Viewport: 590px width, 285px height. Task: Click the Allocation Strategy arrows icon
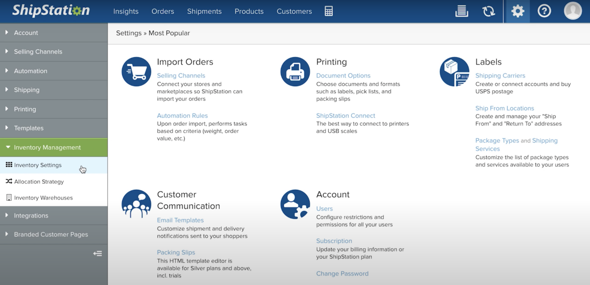tap(9, 182)
